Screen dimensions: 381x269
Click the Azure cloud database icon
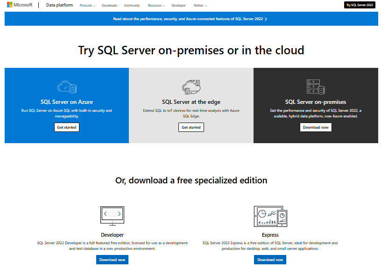click(x=67, y=87)
